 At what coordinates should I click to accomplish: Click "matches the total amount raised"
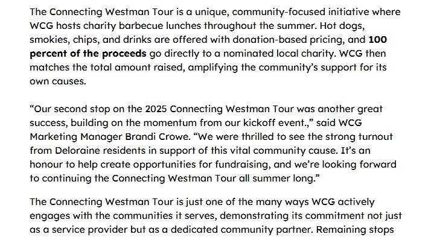[x=106, y=68]
